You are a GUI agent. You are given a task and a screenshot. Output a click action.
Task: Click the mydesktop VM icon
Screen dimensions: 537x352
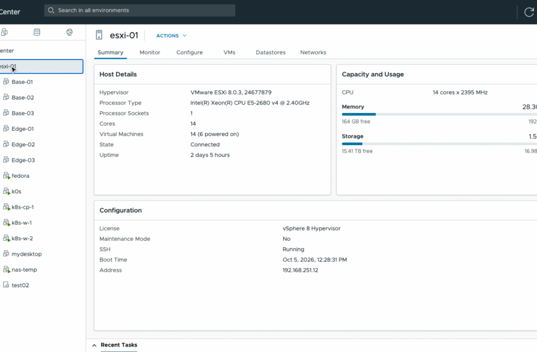pyautogui.click(x=6, y=254)
